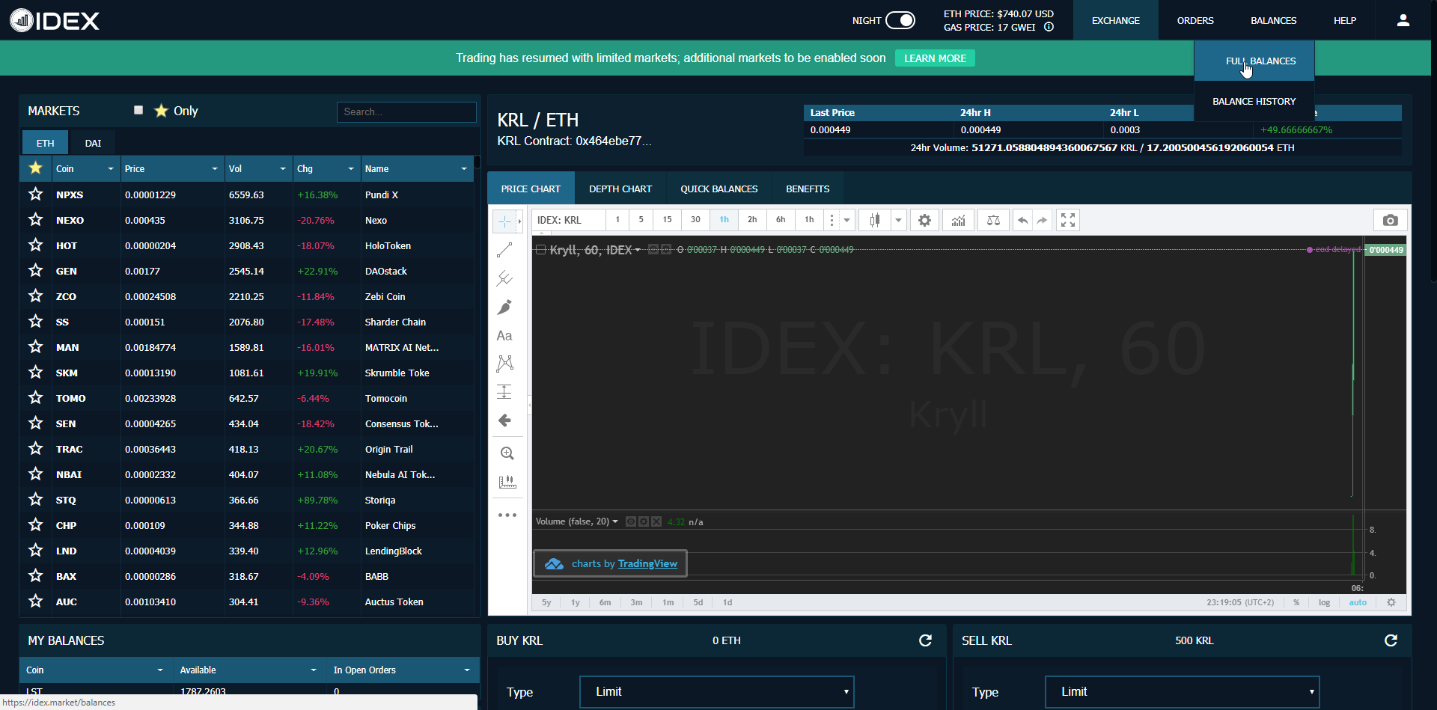Take a chart snapshot with camera icon
1437x710 pixels.
pos(1390,220)
